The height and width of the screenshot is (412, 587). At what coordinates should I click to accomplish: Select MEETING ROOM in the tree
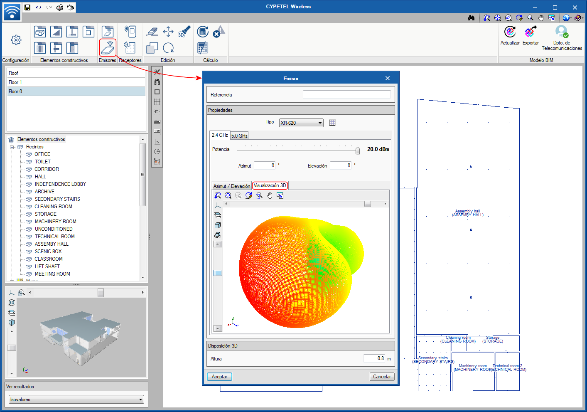(52, 274)
